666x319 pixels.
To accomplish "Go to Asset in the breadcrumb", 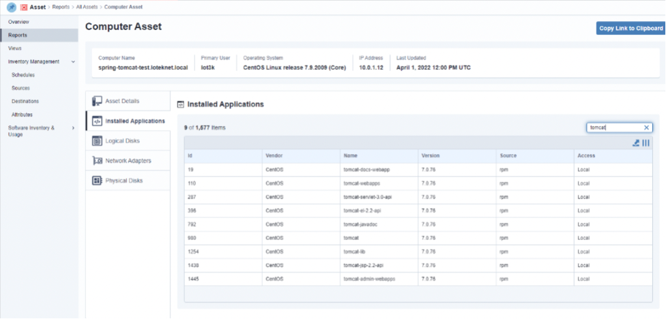I will [x=38, y=7].
